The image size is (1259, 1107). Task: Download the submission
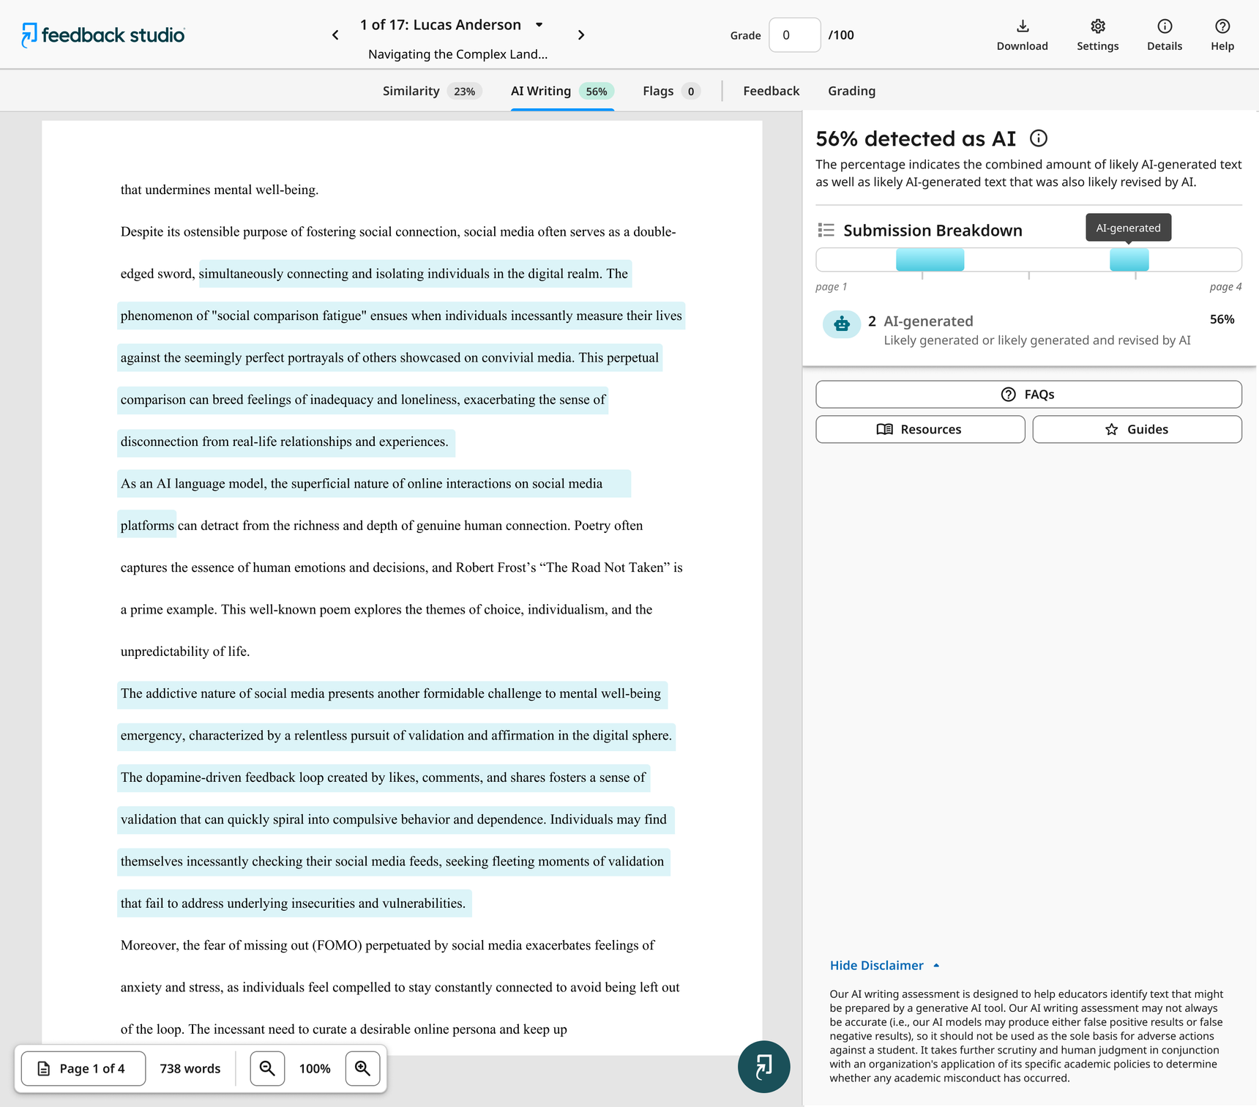click(x=1022, y=35)
